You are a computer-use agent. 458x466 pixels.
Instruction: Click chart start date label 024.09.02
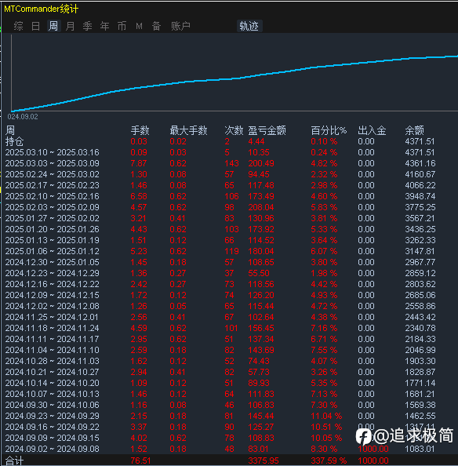pos(23,117)
